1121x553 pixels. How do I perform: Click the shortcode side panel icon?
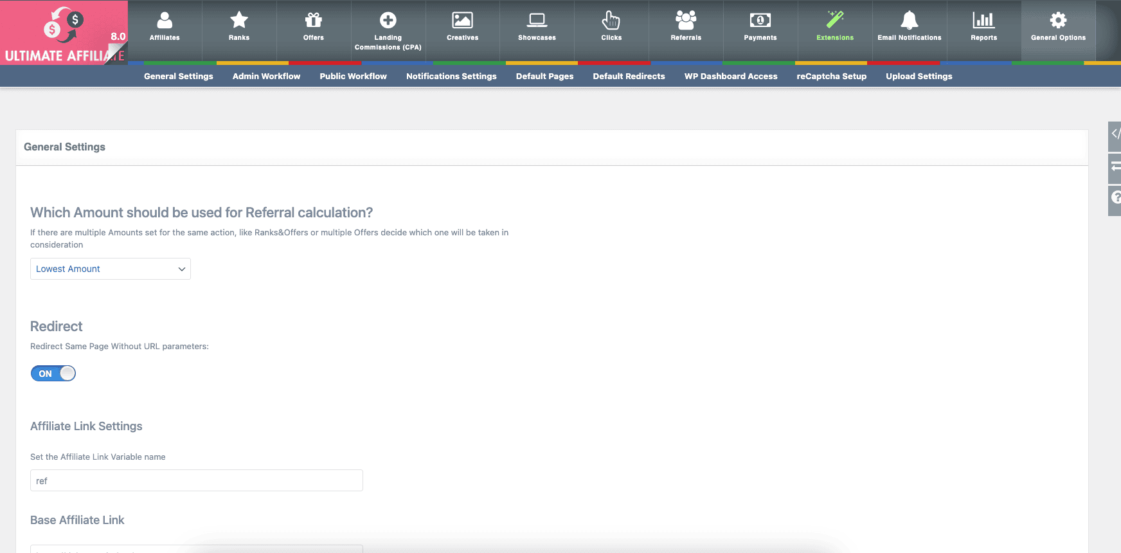pos(1115,135)
